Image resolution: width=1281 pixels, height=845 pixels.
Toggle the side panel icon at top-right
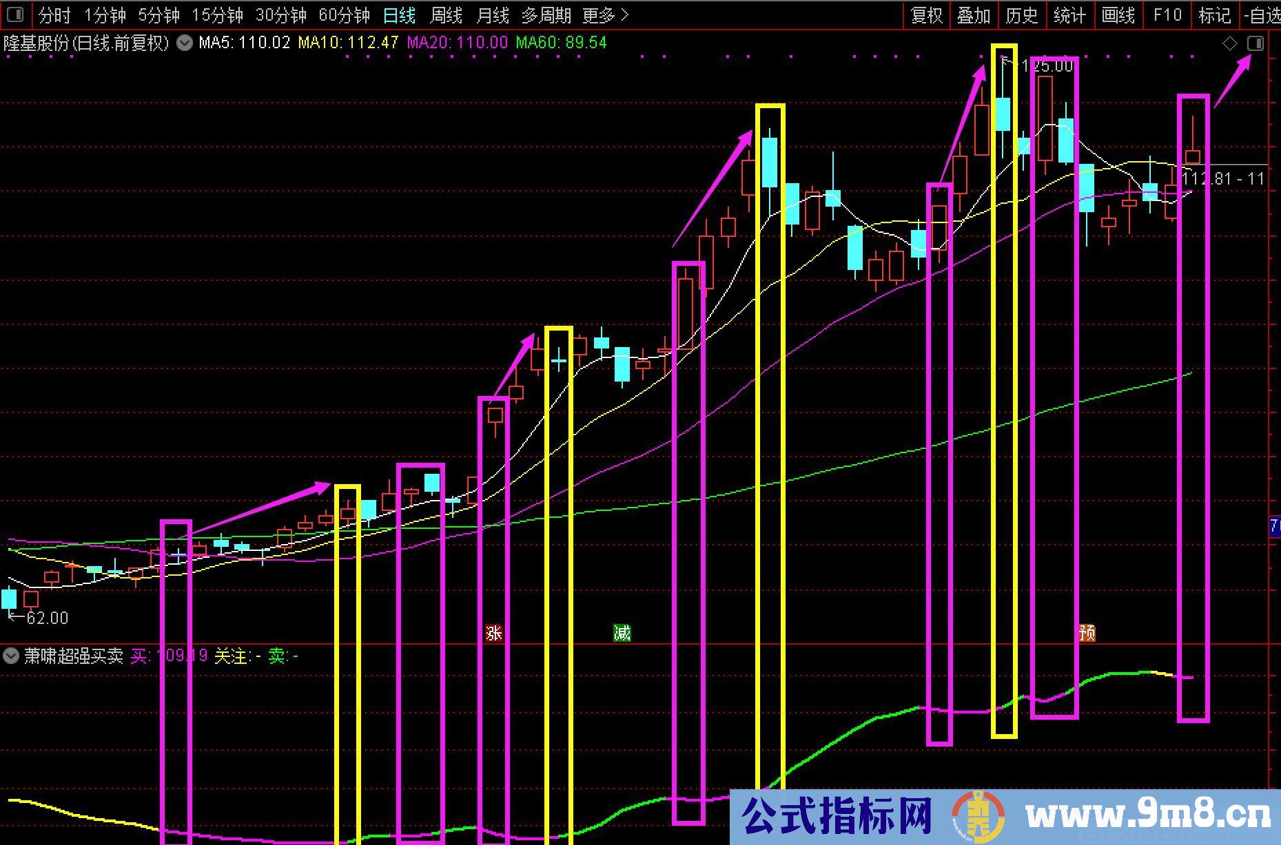[x=1255, y=43]
